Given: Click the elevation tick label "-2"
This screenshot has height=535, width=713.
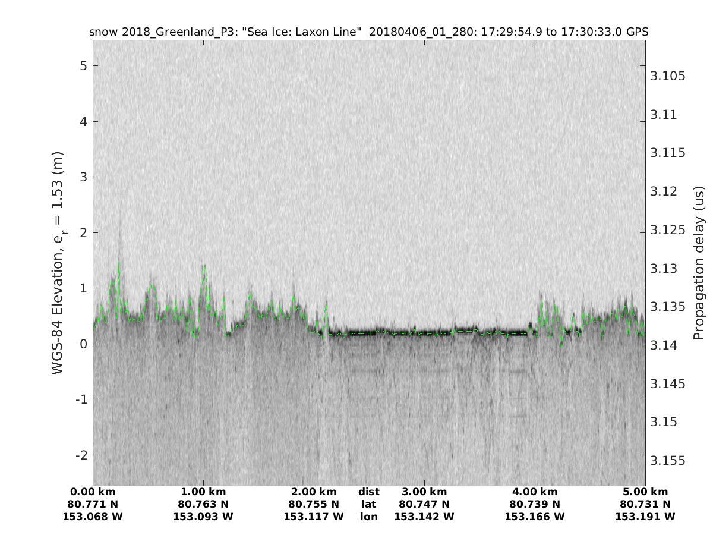Looking at the screenshot, I should click(x=81, y=455).
